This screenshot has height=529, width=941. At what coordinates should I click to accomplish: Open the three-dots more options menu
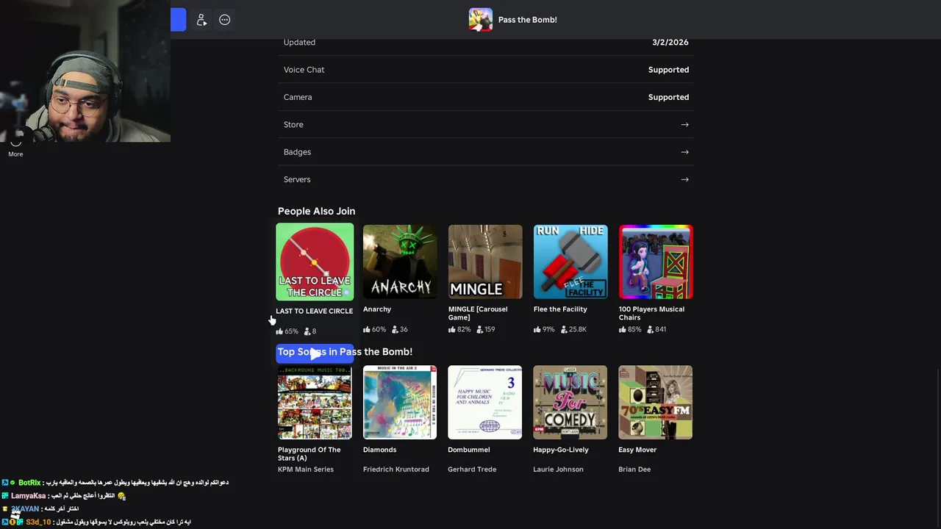225,20
